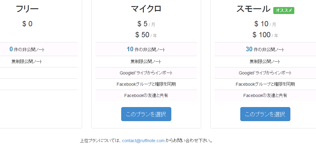Select the マイクロ plan button

coord(146,114)
